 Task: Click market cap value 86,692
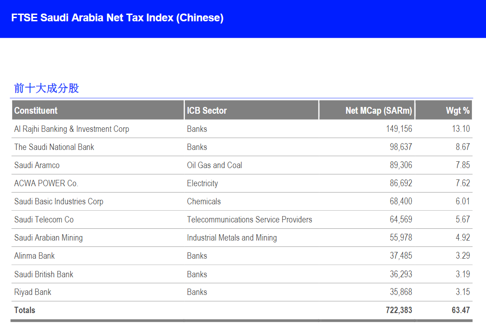tap(401, 183)
